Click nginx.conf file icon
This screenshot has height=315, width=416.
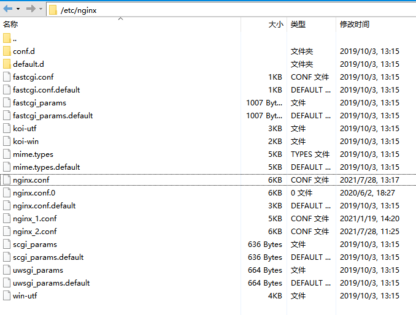pos(7,180)
